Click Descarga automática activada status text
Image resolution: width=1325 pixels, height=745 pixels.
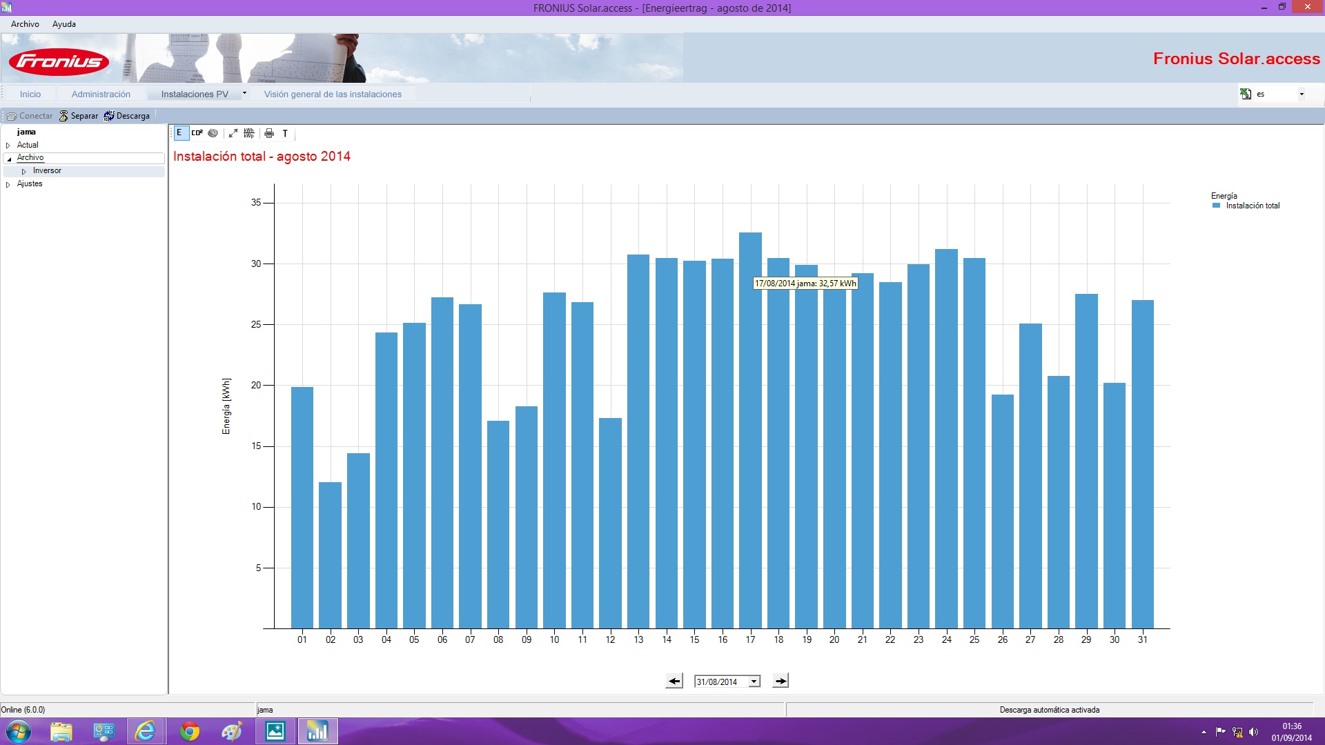(x=1049, y=709)
